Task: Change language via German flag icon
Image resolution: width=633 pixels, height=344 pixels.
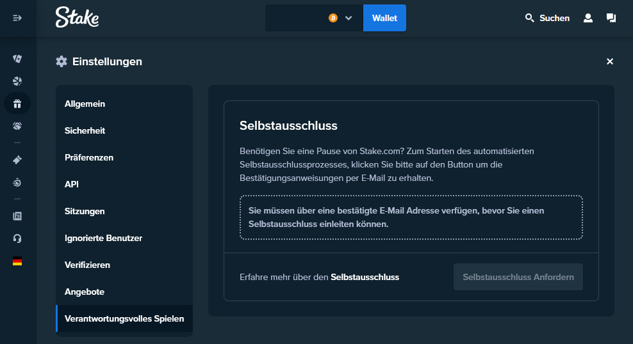Action: click(17, 262)
